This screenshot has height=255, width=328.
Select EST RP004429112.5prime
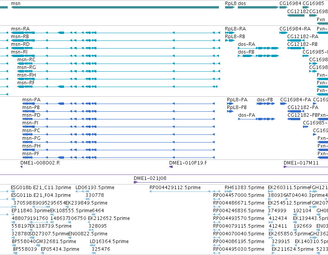click(185, 191)
